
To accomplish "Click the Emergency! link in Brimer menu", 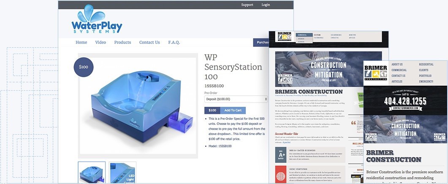I will click(426, 81).
